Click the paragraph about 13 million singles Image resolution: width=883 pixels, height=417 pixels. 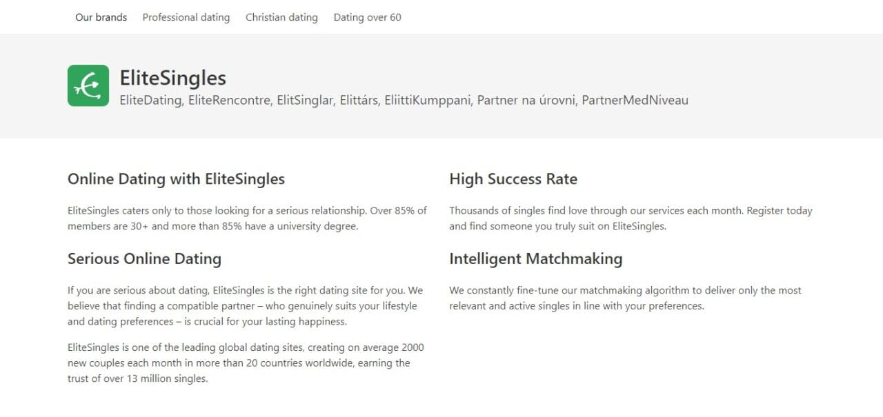pos(246,363)
